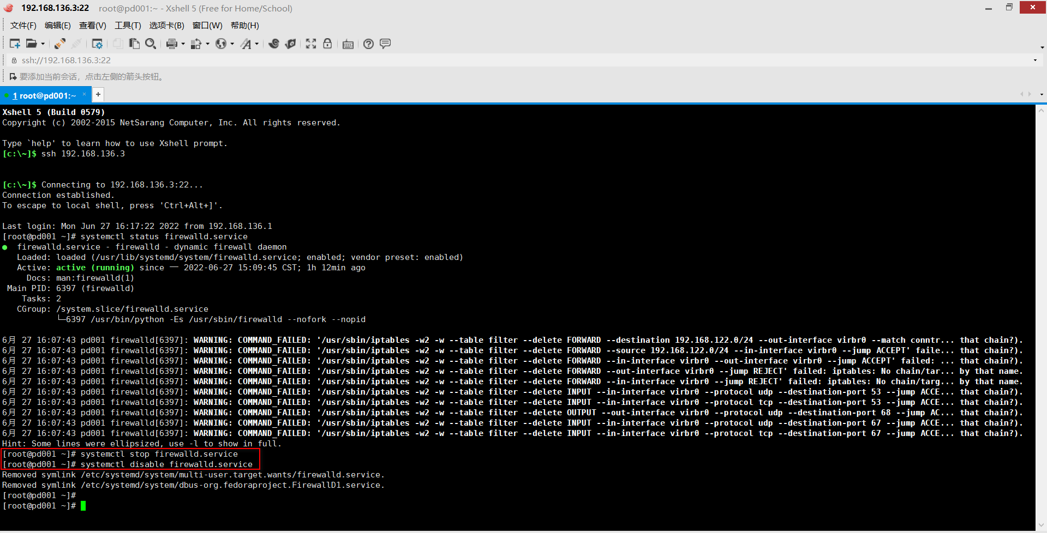Image resolution: width=1047 pixels, height=533 pixels.
Task: Click the 'active (running)' status text
Action: pyautogui.click(x=95, y=268)
